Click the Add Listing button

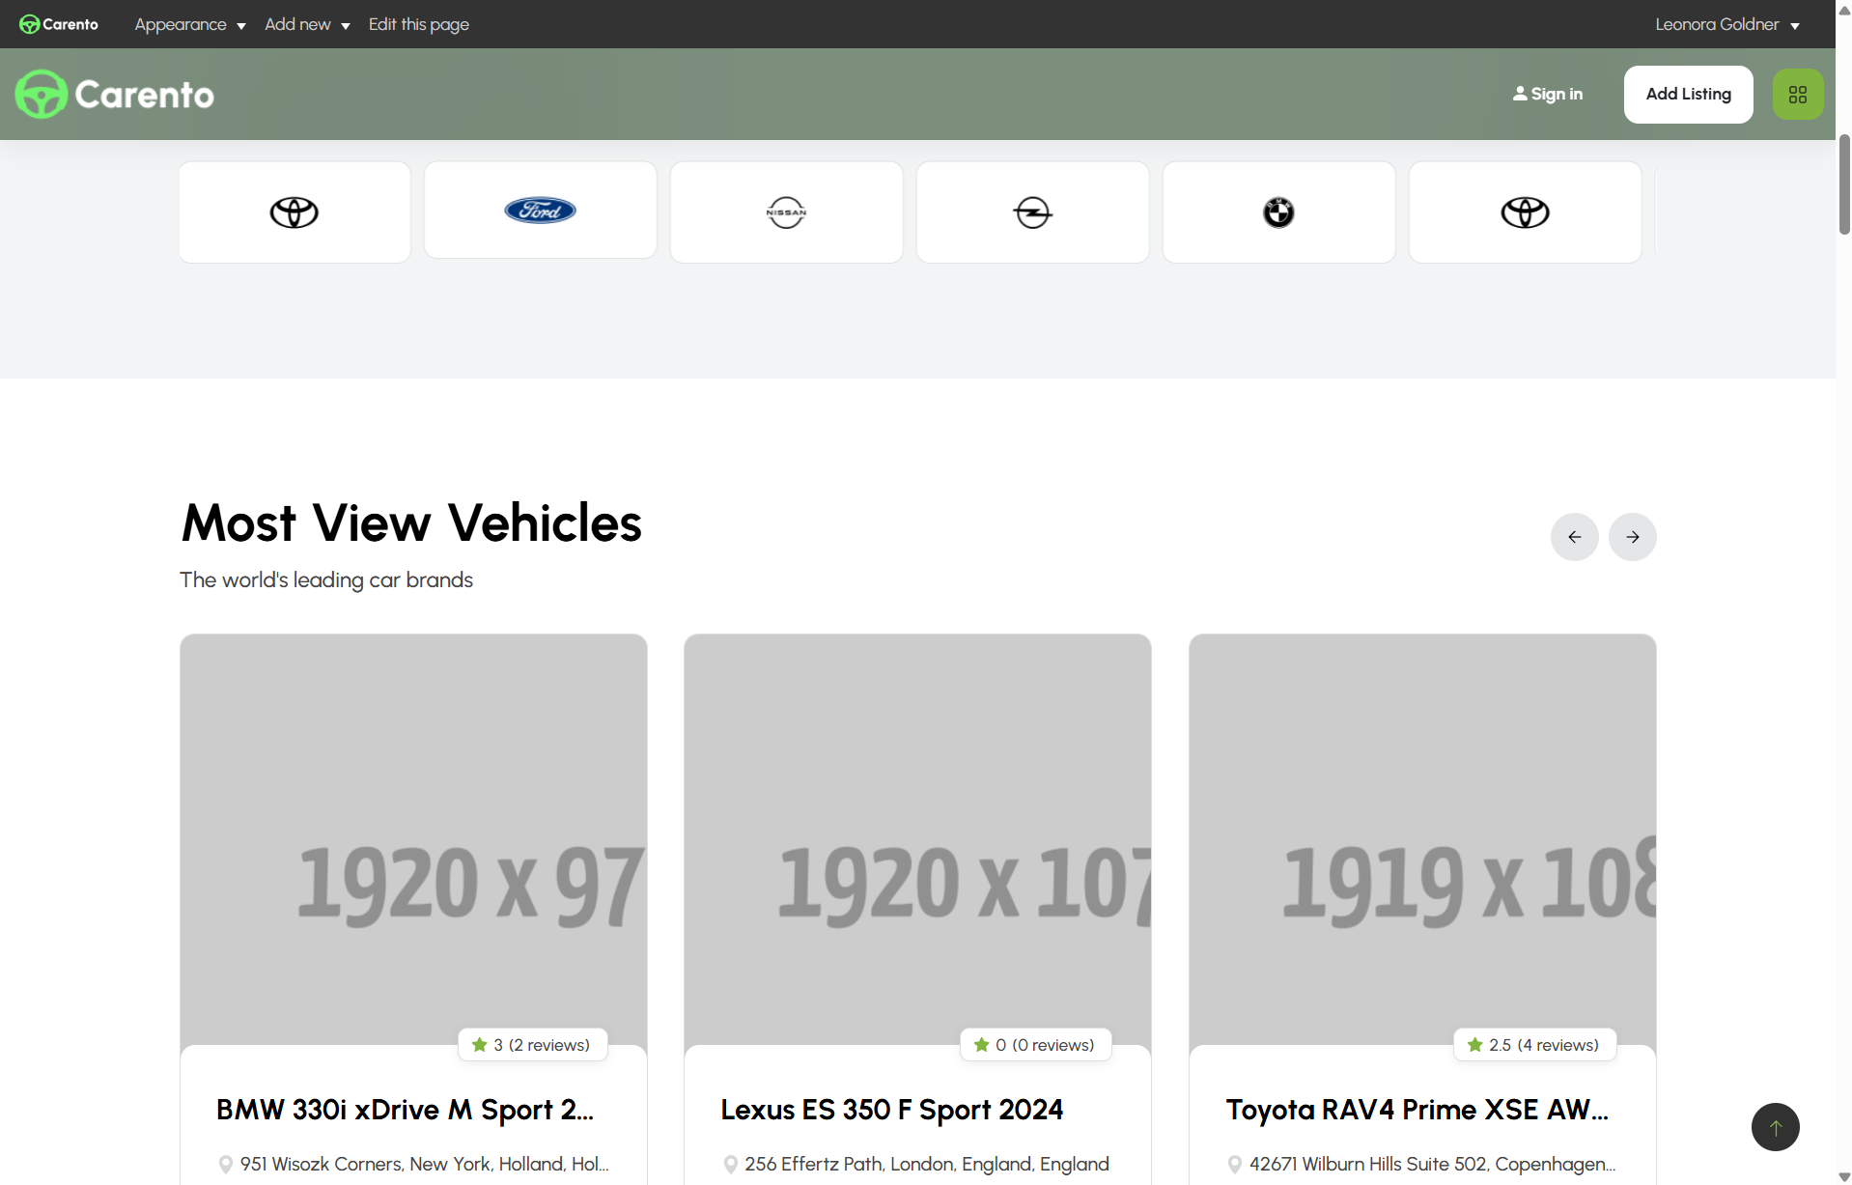point(1688,95)
